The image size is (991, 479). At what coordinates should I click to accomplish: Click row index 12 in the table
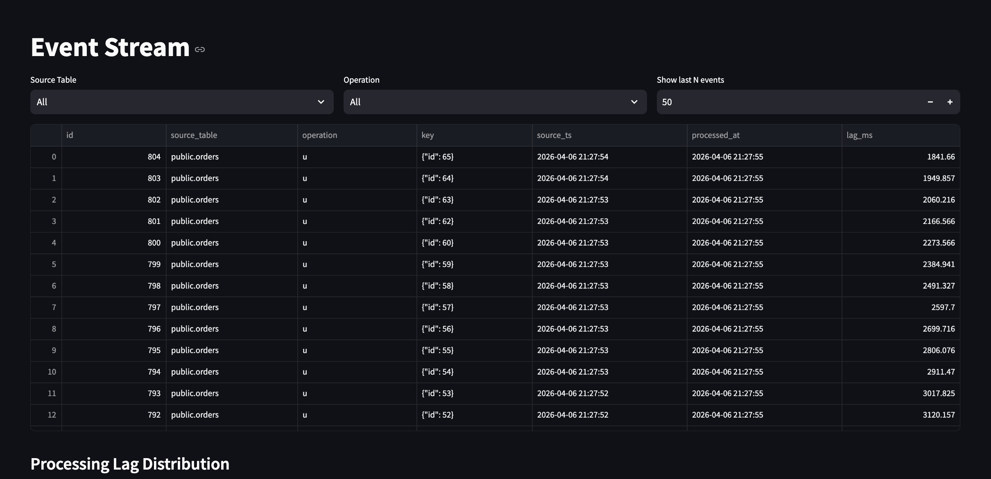46,415
